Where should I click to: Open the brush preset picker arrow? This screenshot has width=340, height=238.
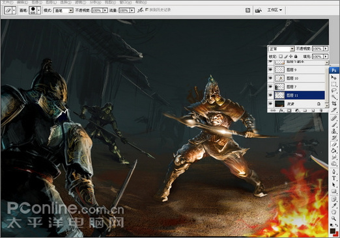click(38, 10)
